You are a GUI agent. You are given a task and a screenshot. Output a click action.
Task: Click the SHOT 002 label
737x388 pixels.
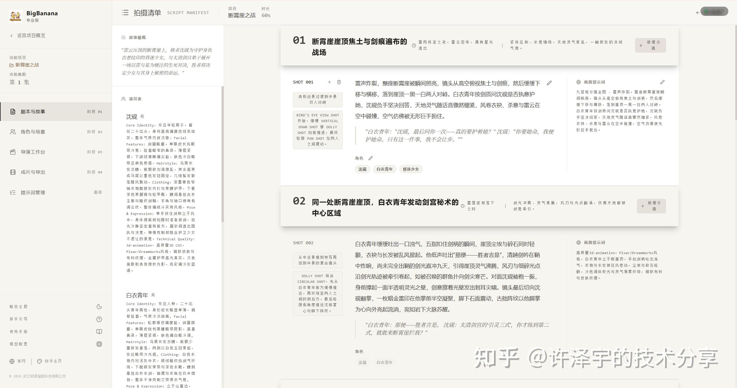(x=303, y=243)
